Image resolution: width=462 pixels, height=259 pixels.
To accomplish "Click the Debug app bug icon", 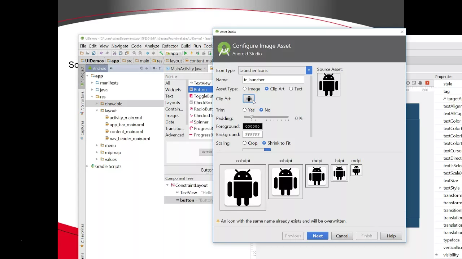I will coord(198,53).
